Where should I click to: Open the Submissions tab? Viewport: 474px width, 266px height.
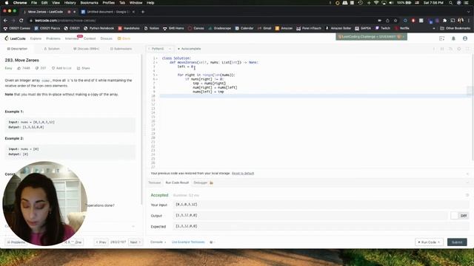pos(121,49)
